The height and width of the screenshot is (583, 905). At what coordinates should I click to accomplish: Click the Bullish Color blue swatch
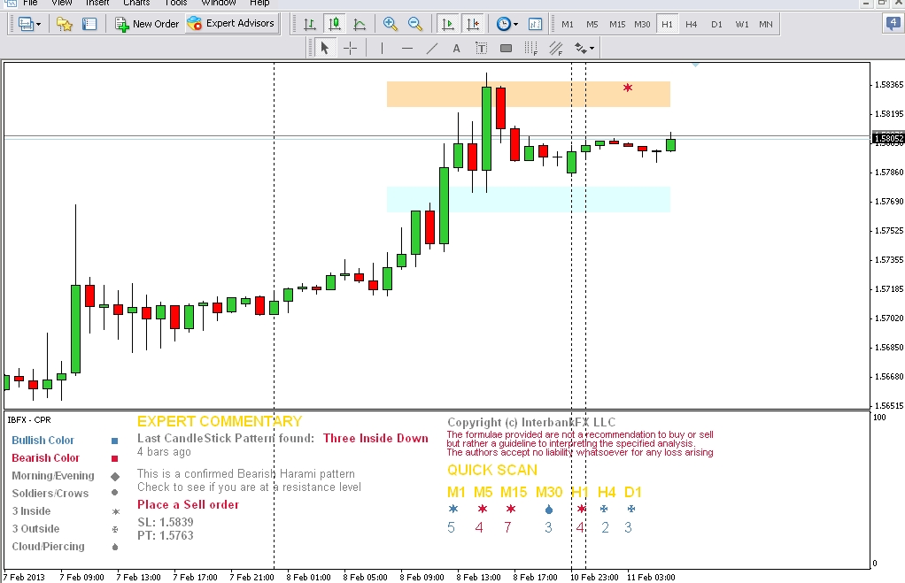pos(114,441)
